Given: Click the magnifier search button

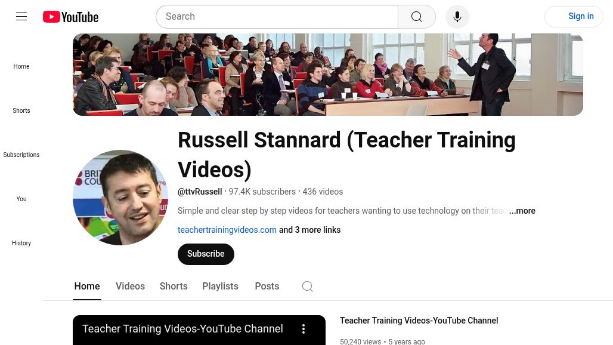Looking at the screenshot, I should [x=417, y=17].
